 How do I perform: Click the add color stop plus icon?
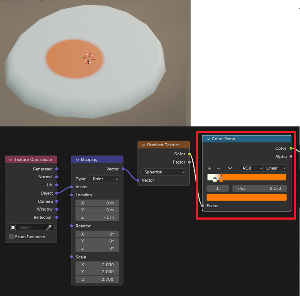210,168
